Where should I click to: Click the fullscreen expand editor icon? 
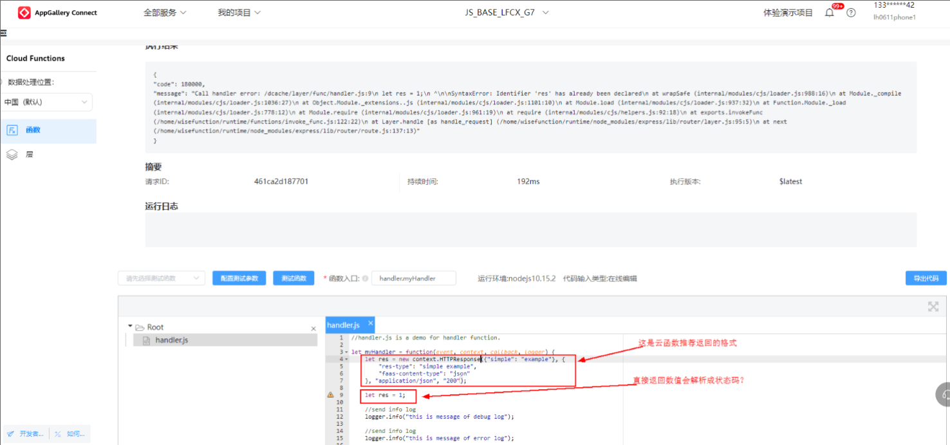(933, 307)
